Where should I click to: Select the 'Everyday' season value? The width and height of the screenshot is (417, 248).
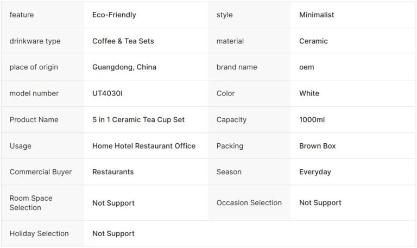315,172
